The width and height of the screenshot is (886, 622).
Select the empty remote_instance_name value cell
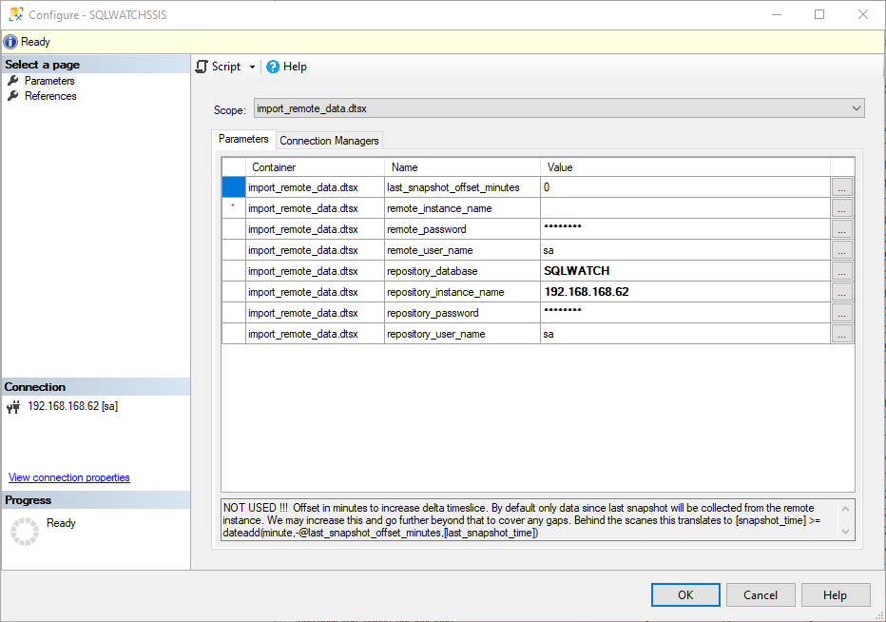(684, 208)
